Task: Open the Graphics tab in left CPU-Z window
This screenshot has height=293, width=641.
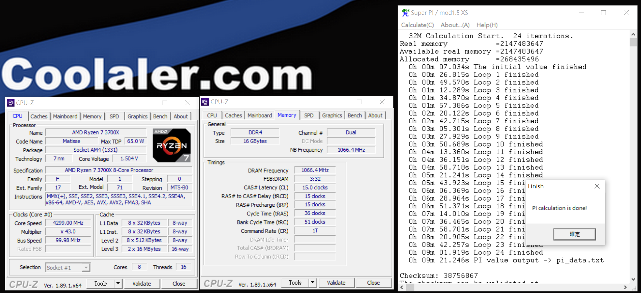Action: tap(138, 116)
